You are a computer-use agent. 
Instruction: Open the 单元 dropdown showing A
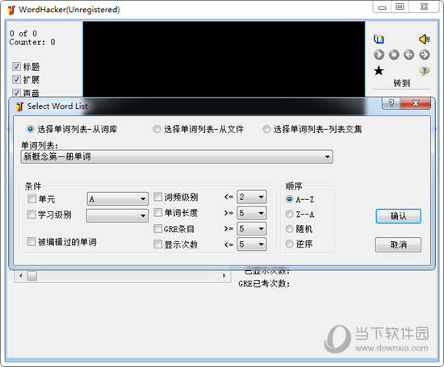(x=118, y=199)
